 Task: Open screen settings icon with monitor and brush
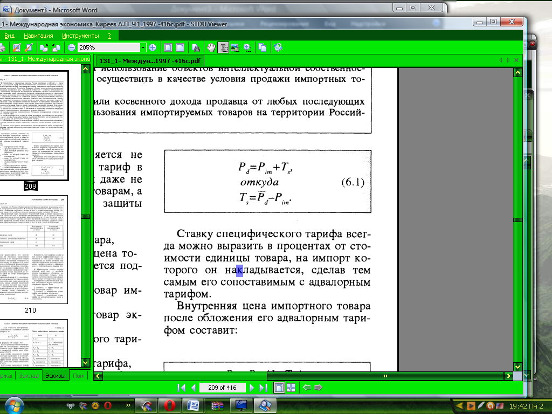pyautogui.click(x=17, y=47)
